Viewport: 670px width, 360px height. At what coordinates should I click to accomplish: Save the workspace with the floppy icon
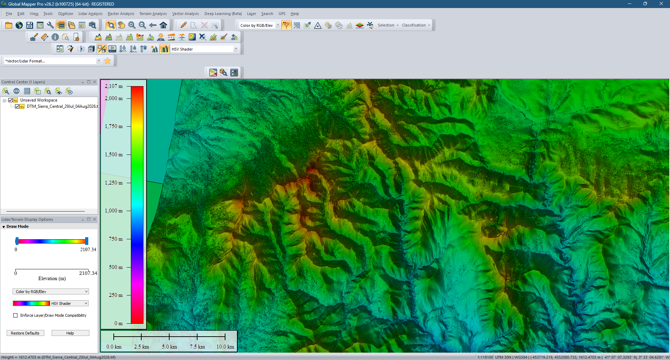tap(30, 25)
